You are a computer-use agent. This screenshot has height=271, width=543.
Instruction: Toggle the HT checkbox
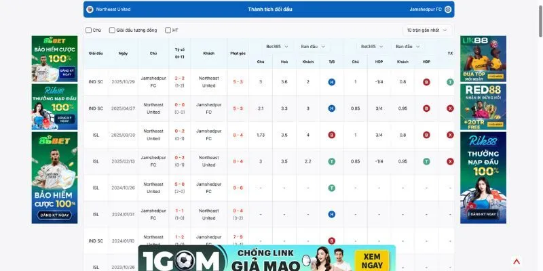coord(168,30)
